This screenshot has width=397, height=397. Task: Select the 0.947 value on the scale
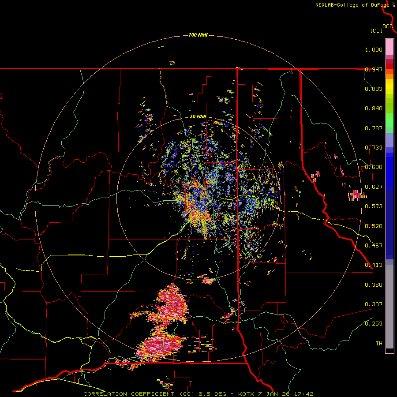tap(374, 69)
